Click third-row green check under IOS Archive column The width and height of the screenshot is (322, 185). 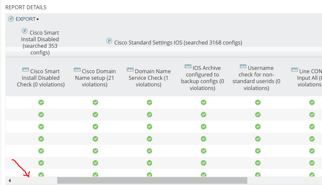coord(204,127)
